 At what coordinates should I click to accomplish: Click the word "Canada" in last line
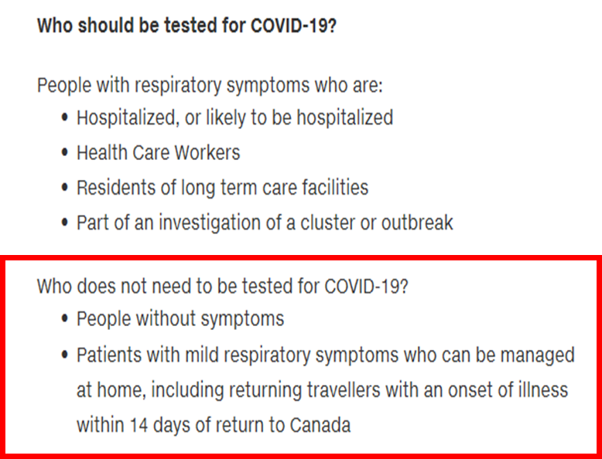[x=320, y=425]
